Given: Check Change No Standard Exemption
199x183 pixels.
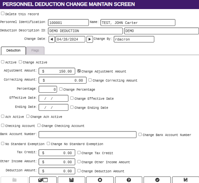Looking at the screenshot, I should click(48, 143).
